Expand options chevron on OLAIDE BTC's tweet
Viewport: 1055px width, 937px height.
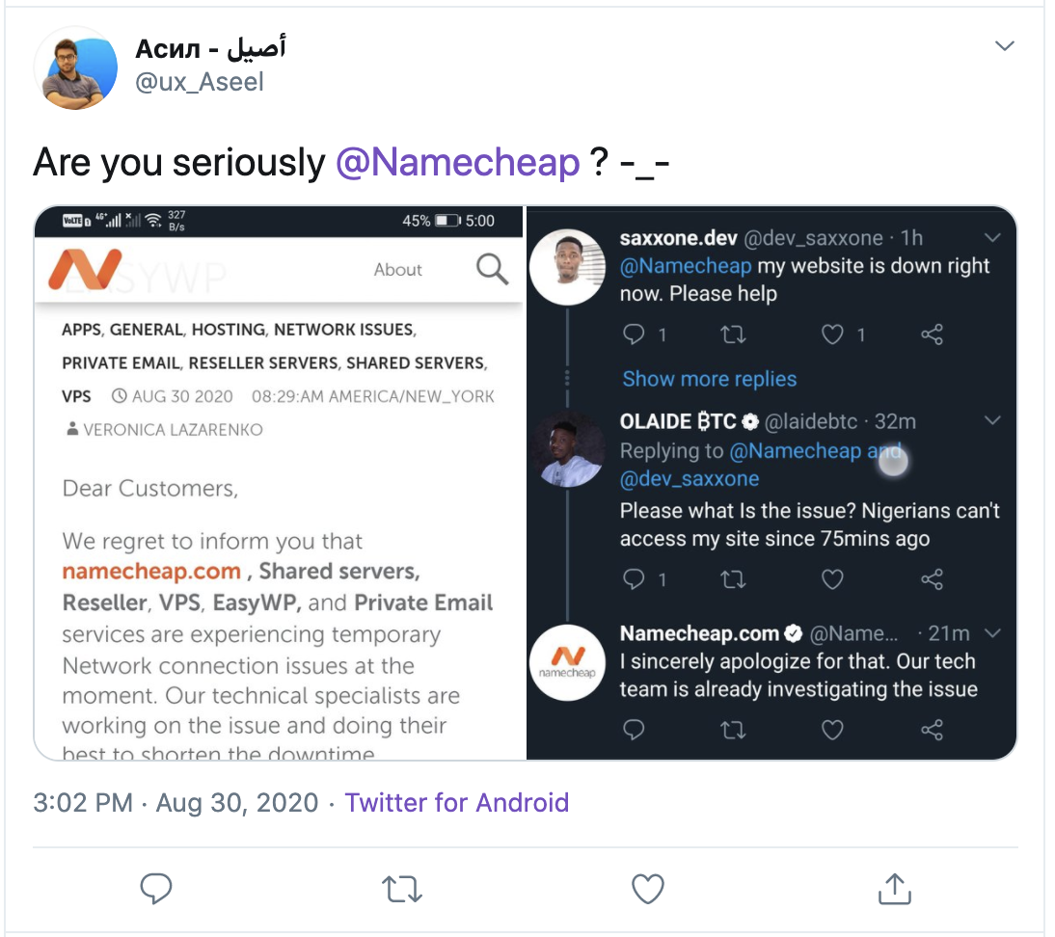click(993, 420)
